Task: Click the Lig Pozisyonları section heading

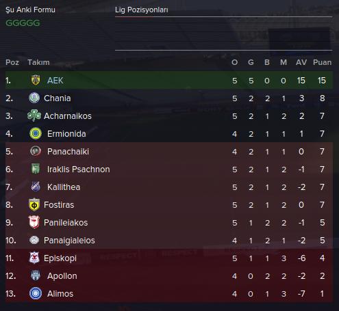Action: pyautogui.click(x=142, y=10)
